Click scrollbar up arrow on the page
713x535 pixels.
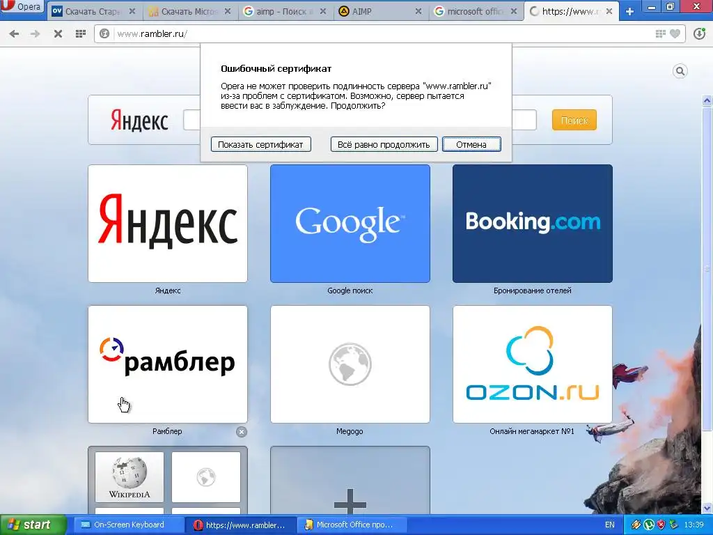click(x=707, y=100)
